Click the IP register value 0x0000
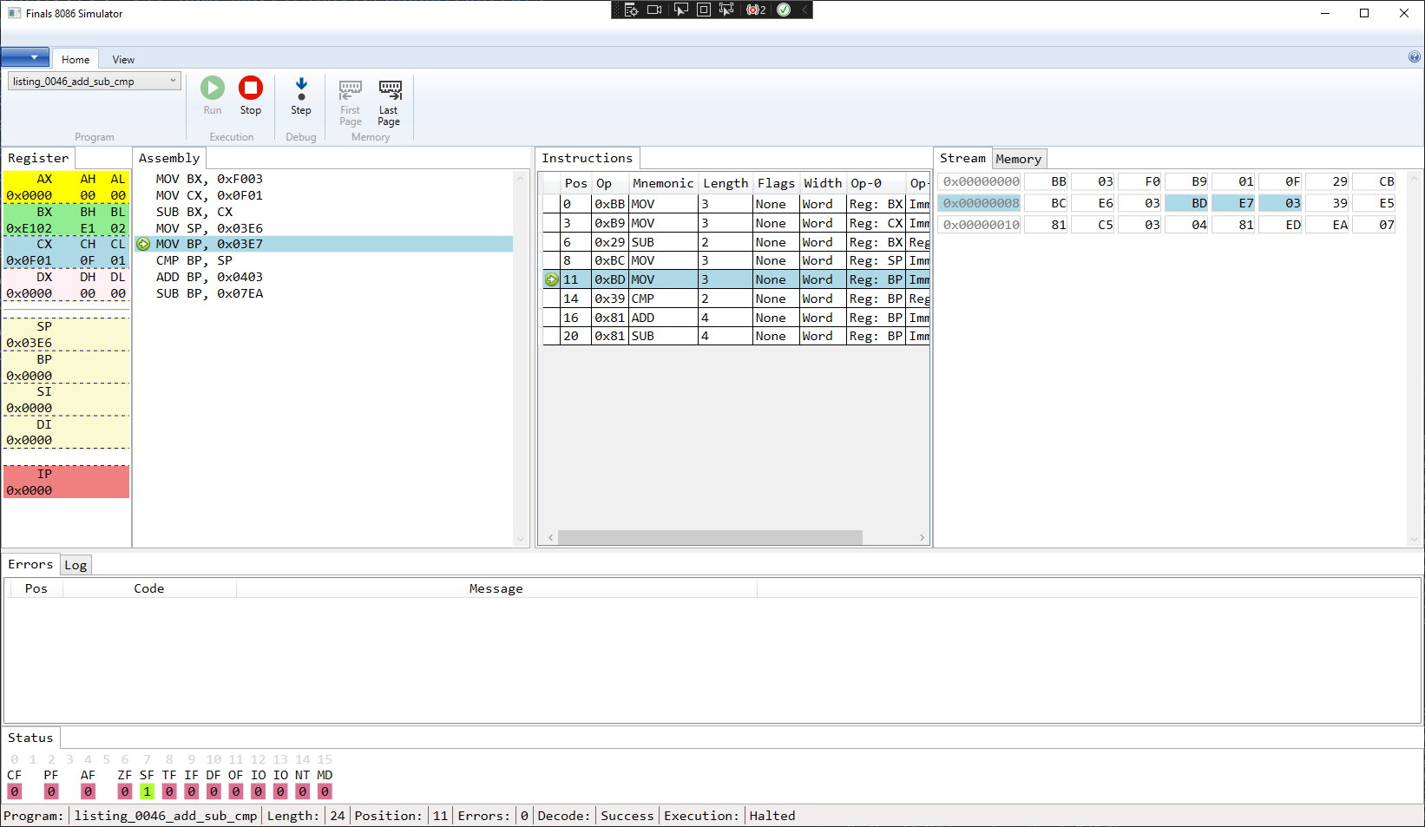Screen dimensions: 1425x827 (x=30, y=490)
